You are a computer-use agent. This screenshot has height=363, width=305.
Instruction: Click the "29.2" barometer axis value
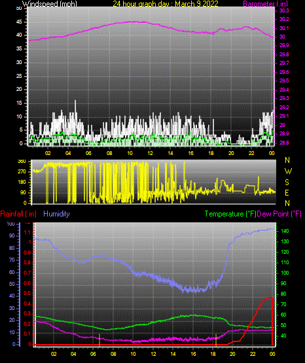pos(284,107)
